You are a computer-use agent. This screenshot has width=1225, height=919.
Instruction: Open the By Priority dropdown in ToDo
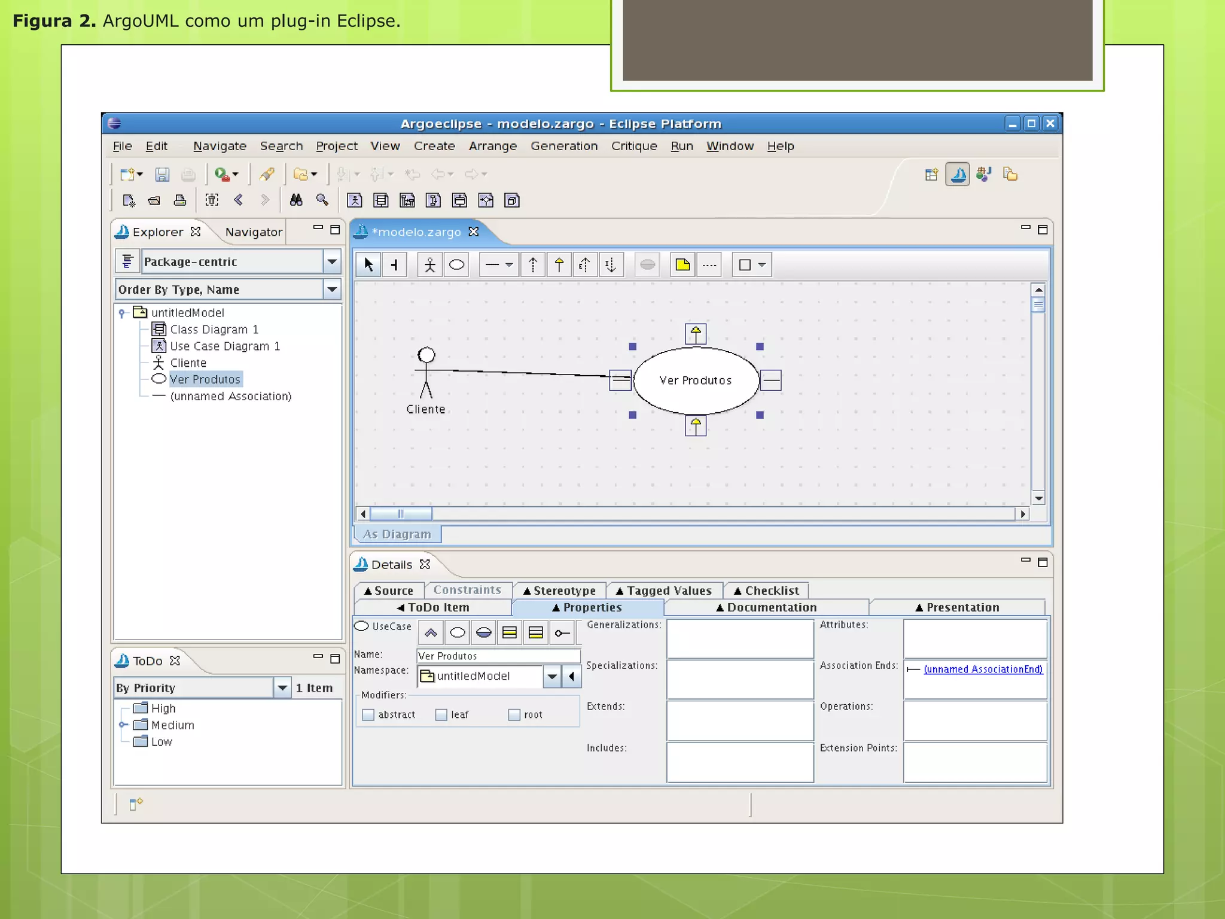pos(282,688)
